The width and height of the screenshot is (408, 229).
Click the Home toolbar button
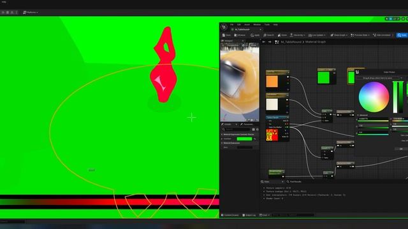282,35
